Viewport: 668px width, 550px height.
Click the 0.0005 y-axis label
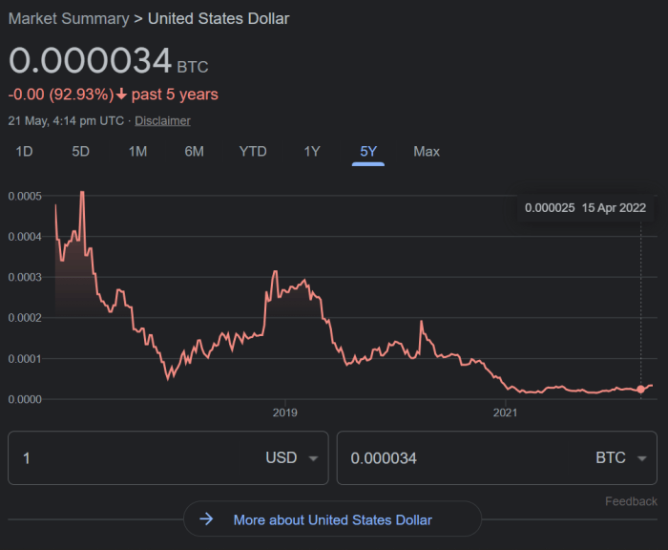pyautogui.click(x=25, y=196)
